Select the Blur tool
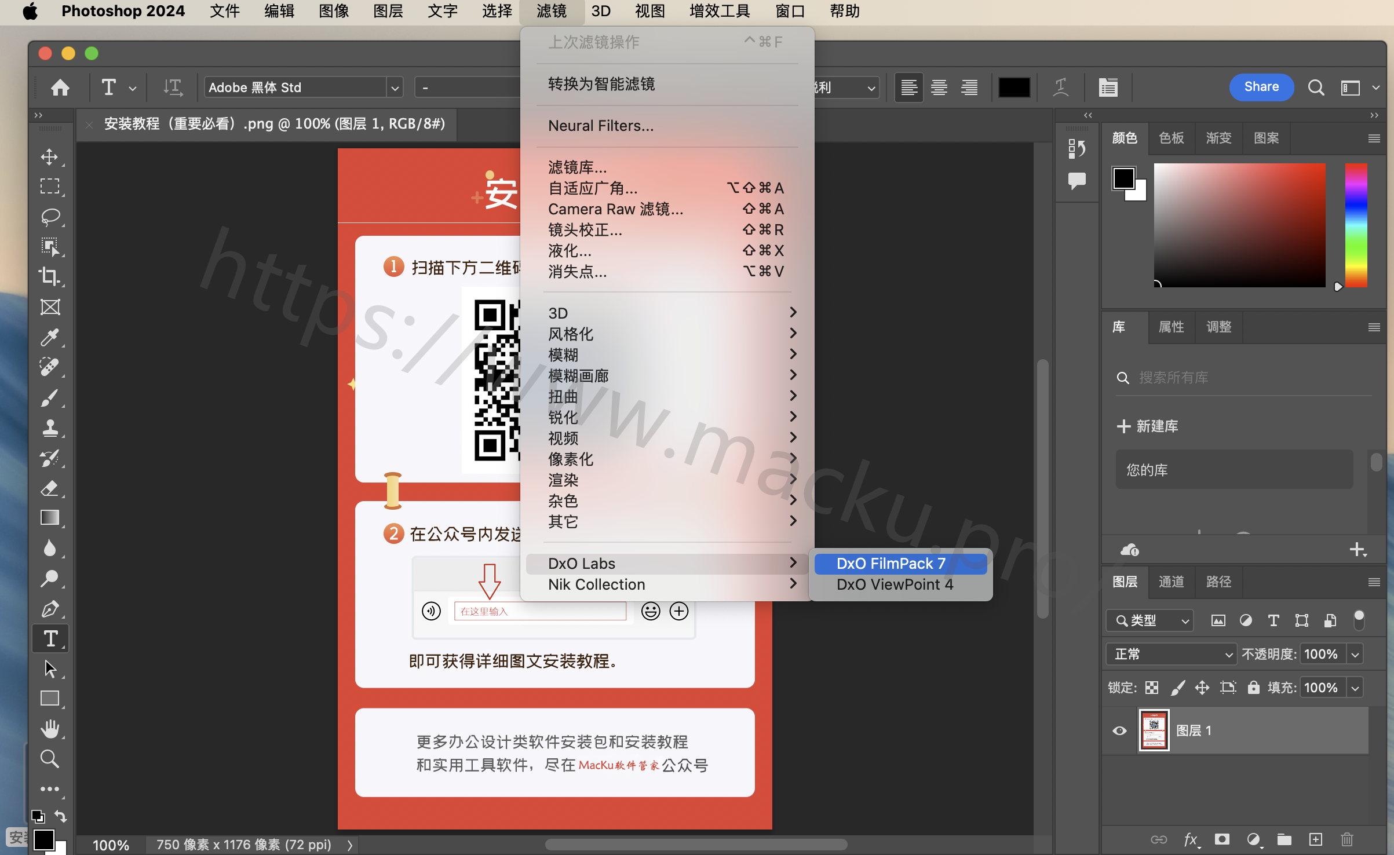Image resolution: width=1394 pixels, height=855 pixels. click(50, 548)
